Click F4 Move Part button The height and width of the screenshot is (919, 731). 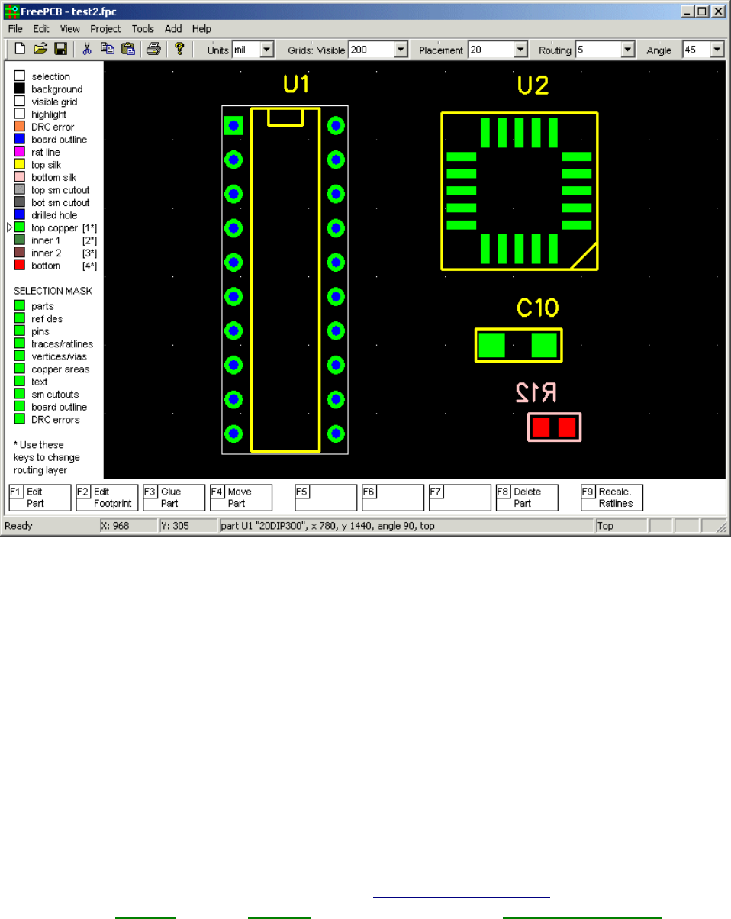point(241,498)
